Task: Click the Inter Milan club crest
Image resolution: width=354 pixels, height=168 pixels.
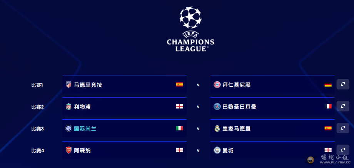Action: click(68, 128)
